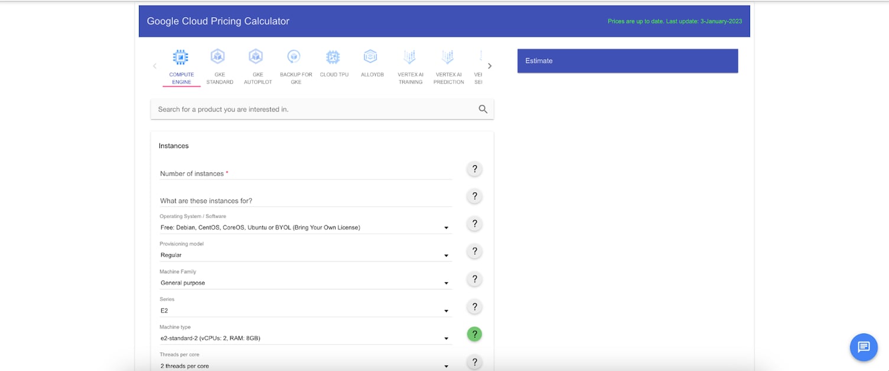Click the left carousel chevron
The image size is (889, 371).
tap(155, 65)
